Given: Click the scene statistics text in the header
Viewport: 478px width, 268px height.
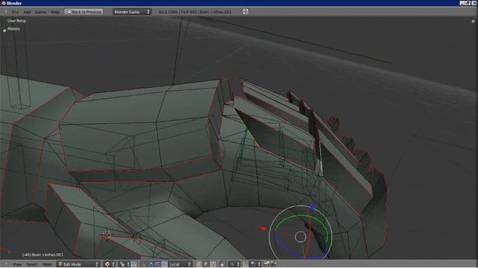Looking at the screenshot, I should pyautogui.click(x=195, y=12).
